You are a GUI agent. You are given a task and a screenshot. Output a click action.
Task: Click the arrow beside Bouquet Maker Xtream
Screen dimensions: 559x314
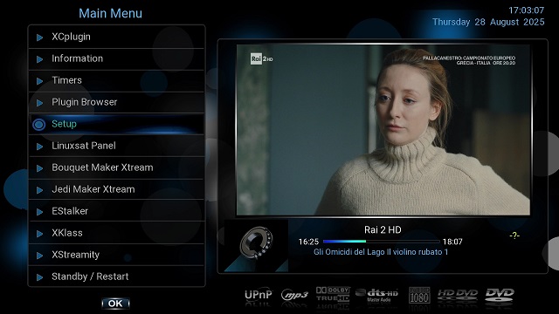(39, 168)
